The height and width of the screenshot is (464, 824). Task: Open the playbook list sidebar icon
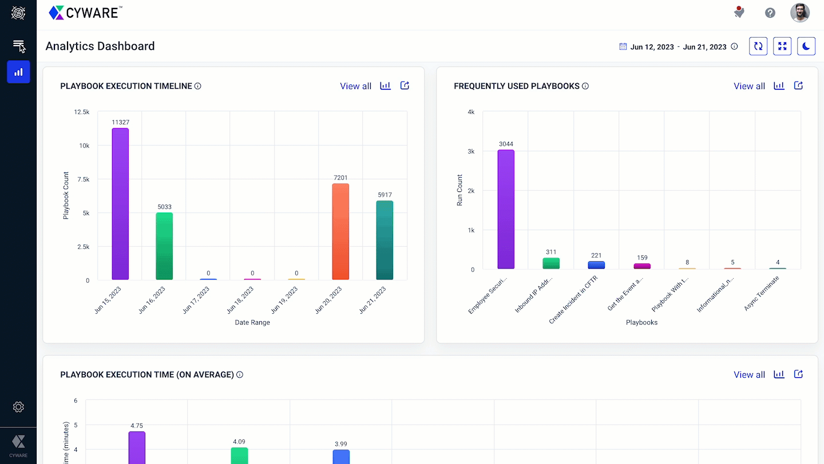point(18,46)
